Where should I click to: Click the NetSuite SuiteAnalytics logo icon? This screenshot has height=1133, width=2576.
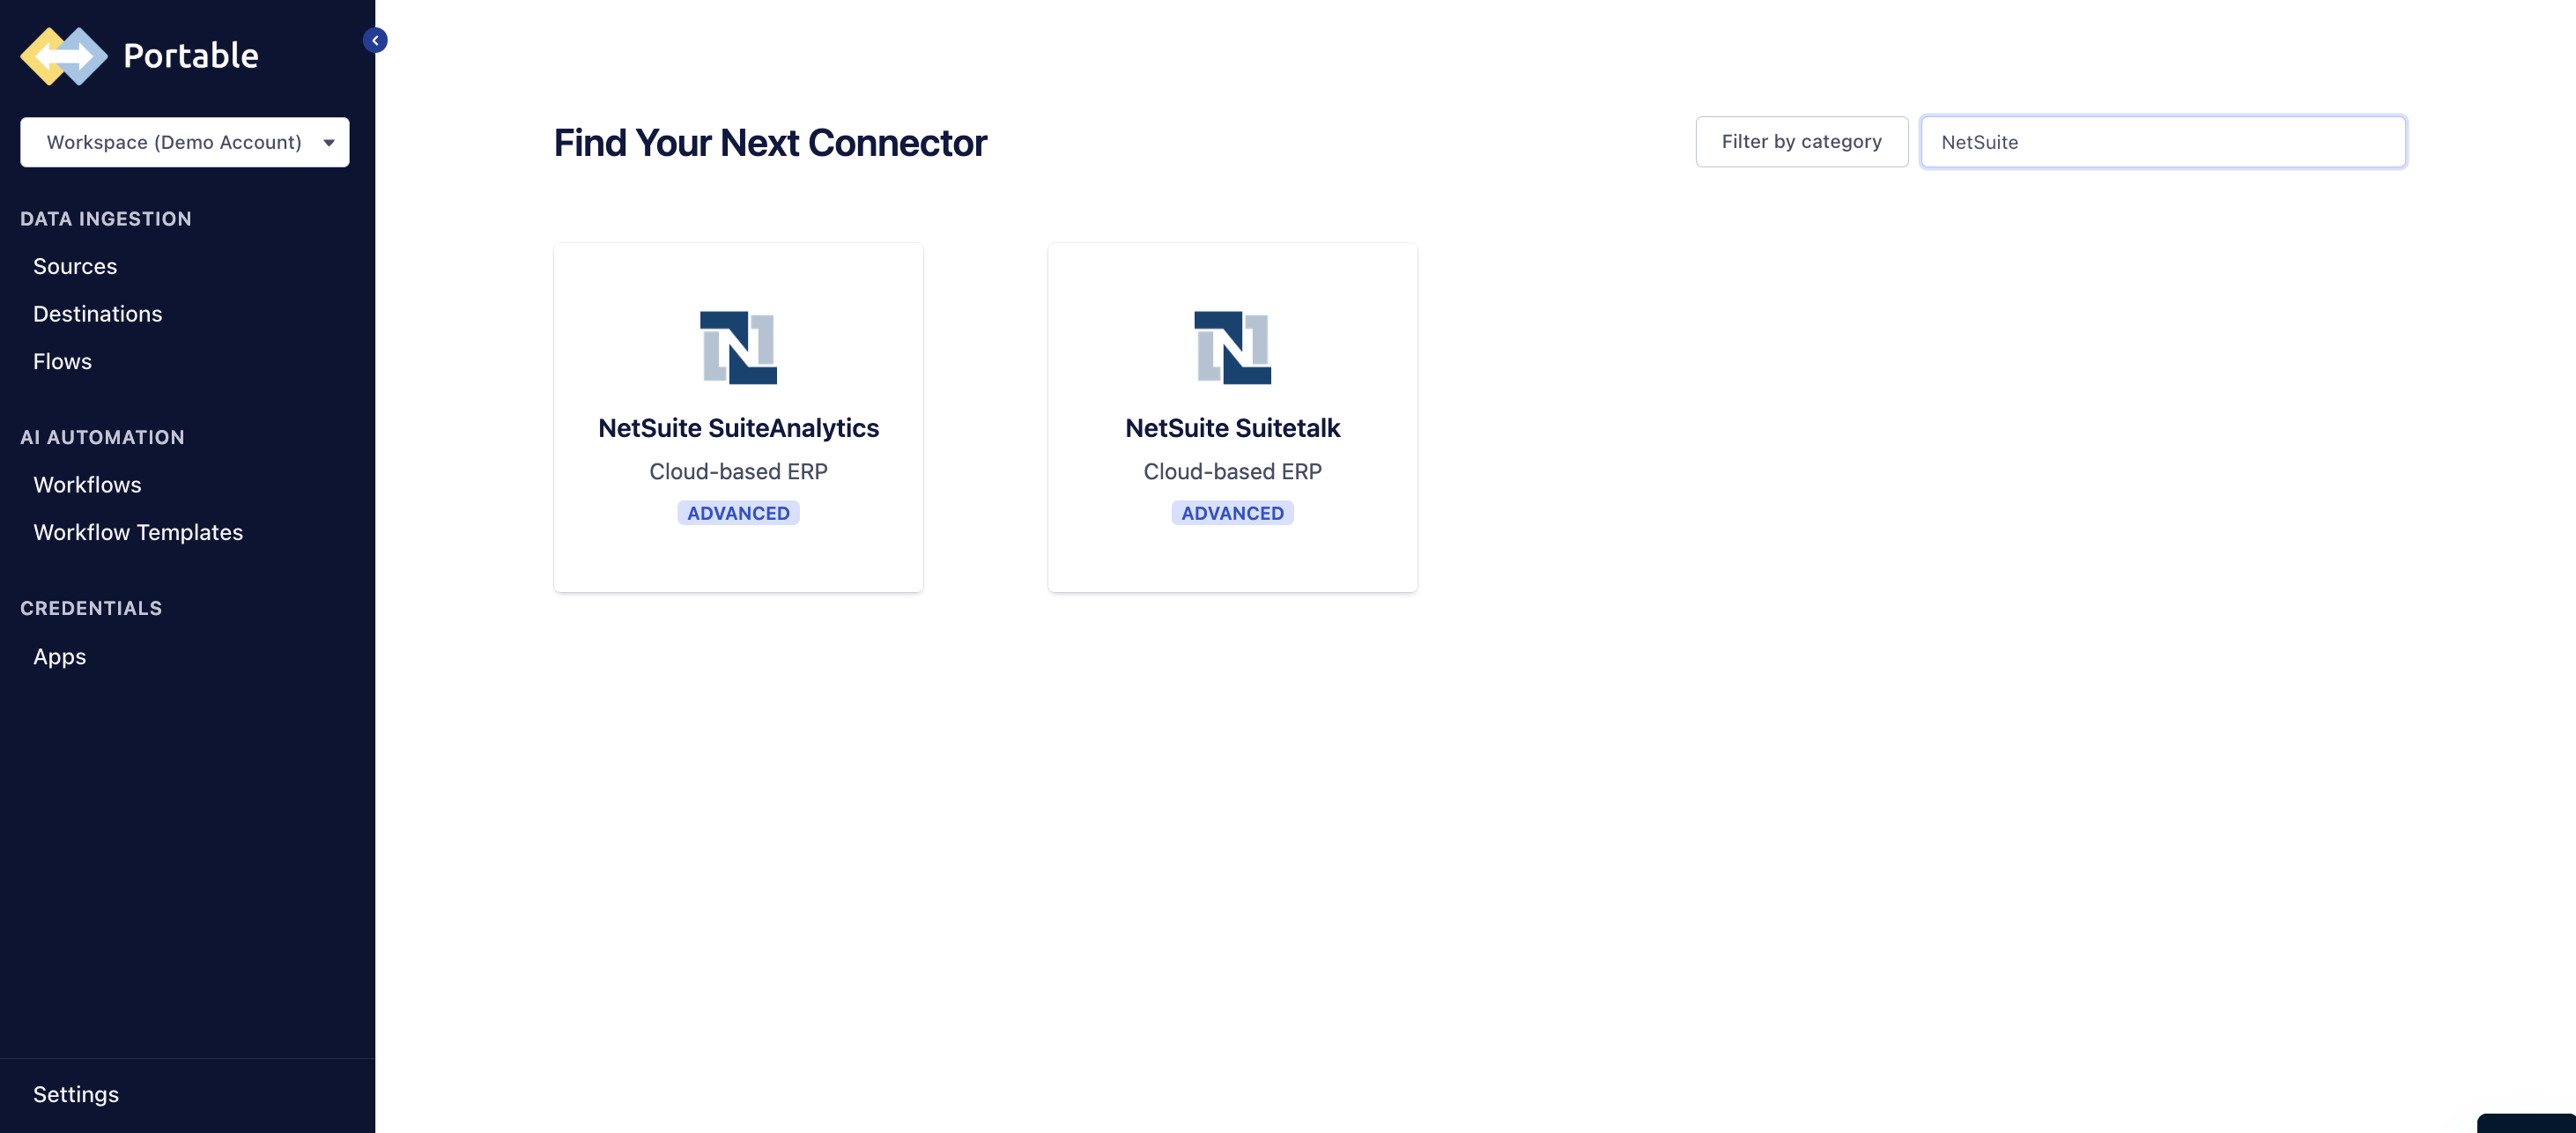click(738, 347)
